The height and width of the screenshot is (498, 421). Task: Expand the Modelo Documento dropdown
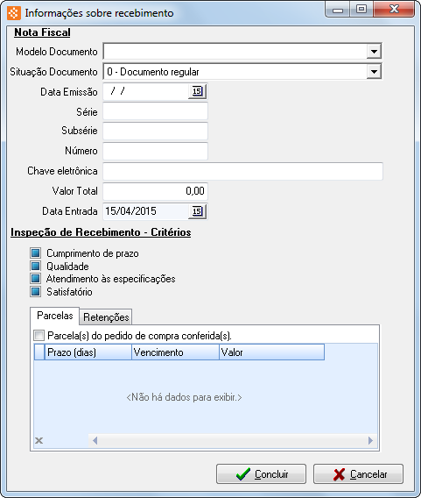click(374, 52)
